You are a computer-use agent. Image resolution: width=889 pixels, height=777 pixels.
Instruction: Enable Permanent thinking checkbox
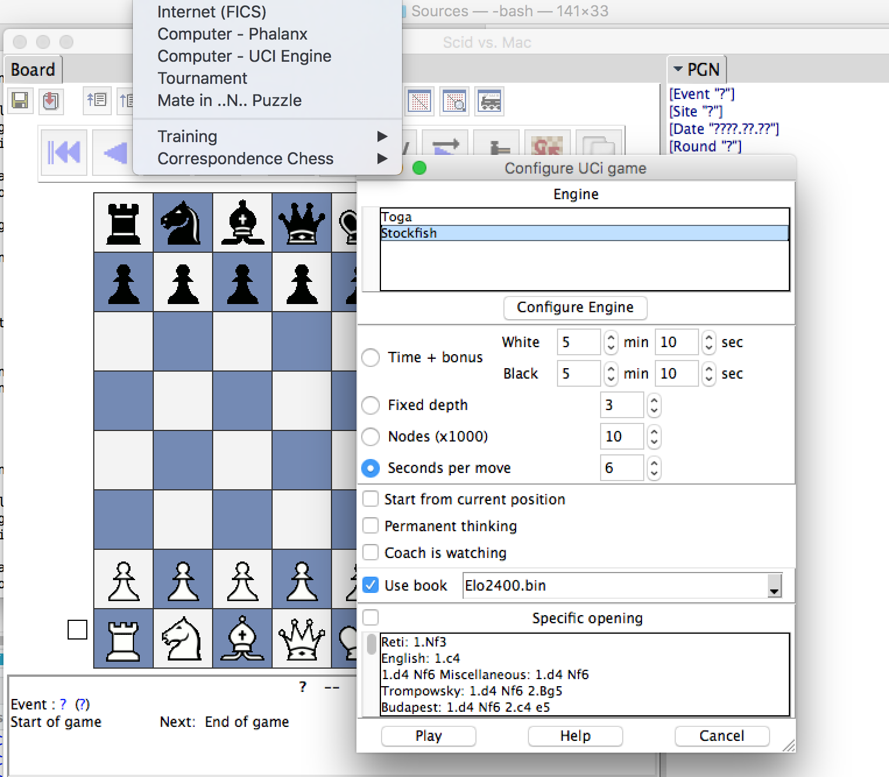coord(371,526)
